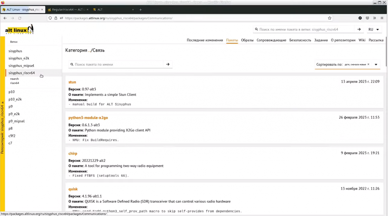Viewport: 388px width, 216px height.
Task: Save page to Pocket icon
Action: click(368, 18)
